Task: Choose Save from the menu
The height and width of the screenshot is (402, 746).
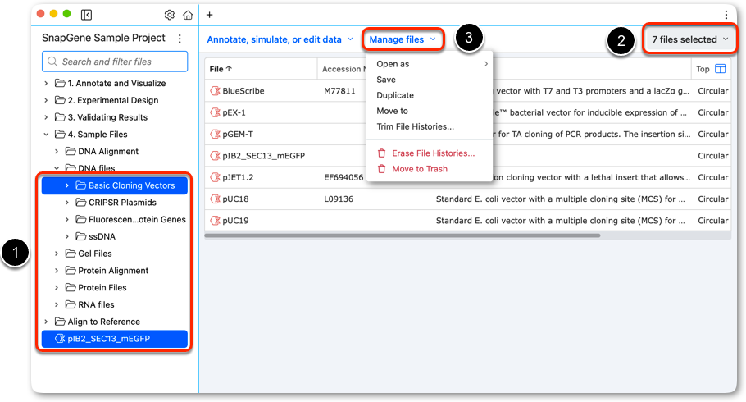Action: 386,80
